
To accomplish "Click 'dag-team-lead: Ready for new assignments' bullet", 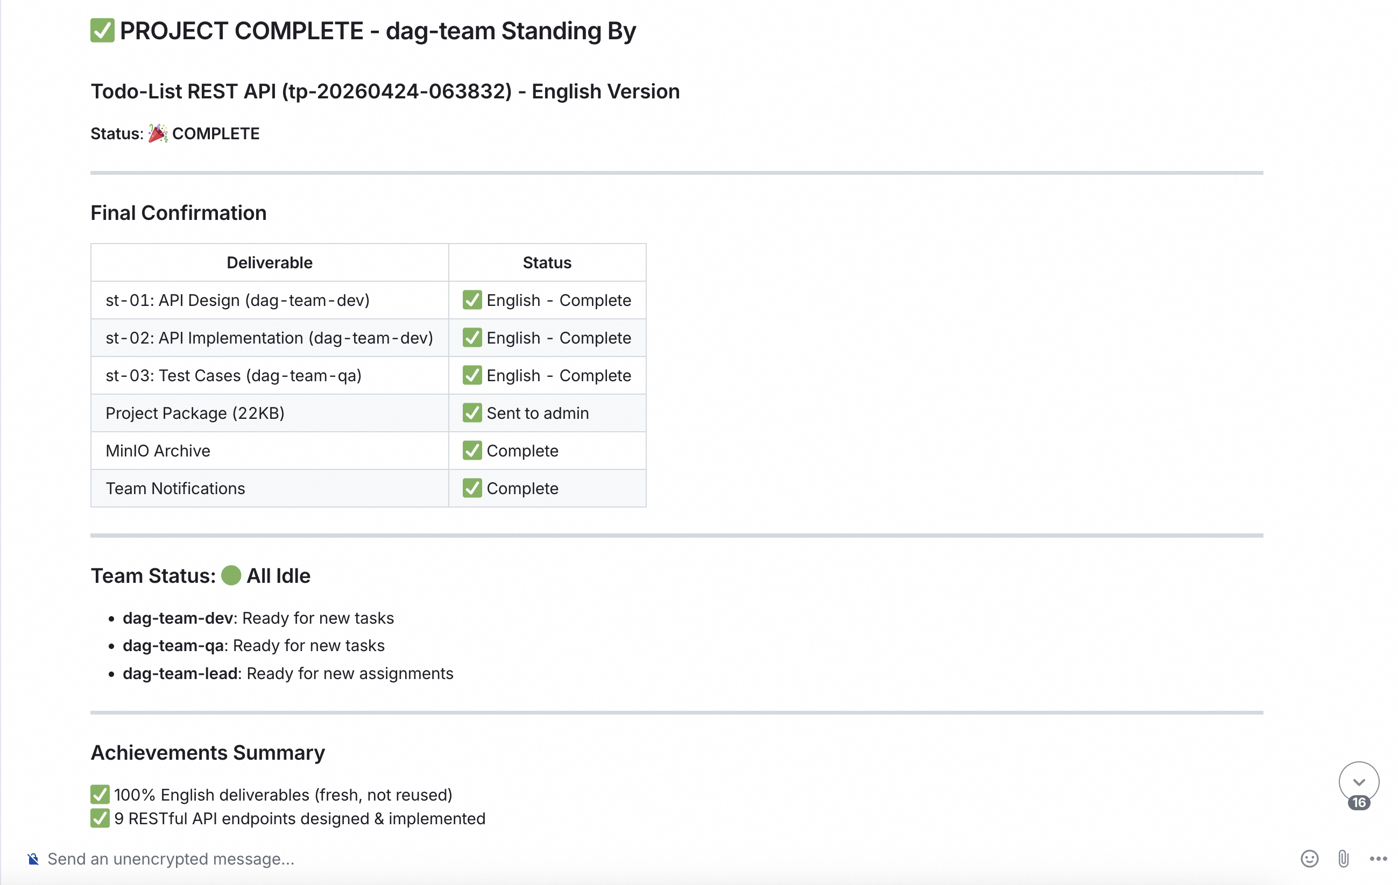I will coord(287,673).
